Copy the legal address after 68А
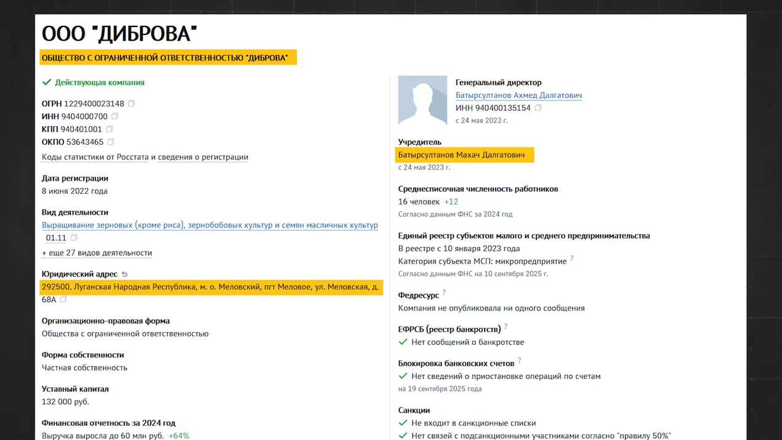 63,299
